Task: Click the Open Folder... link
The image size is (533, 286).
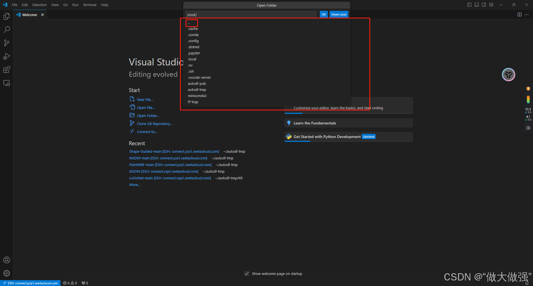Action: (x=148, y=116)
